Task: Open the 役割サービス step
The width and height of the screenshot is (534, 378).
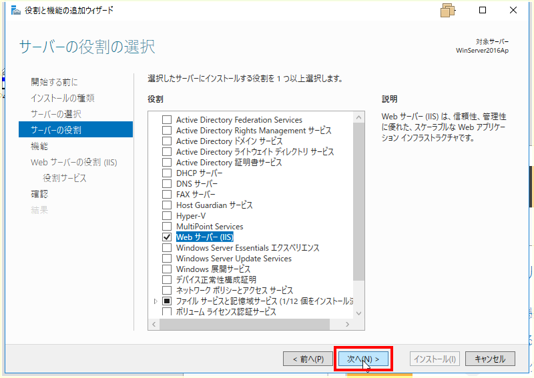Action: click(x=65, y=178)
